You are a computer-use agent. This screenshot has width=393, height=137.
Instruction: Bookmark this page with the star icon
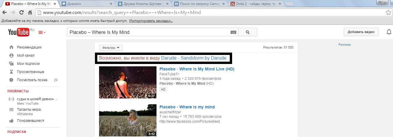point(388,13)
